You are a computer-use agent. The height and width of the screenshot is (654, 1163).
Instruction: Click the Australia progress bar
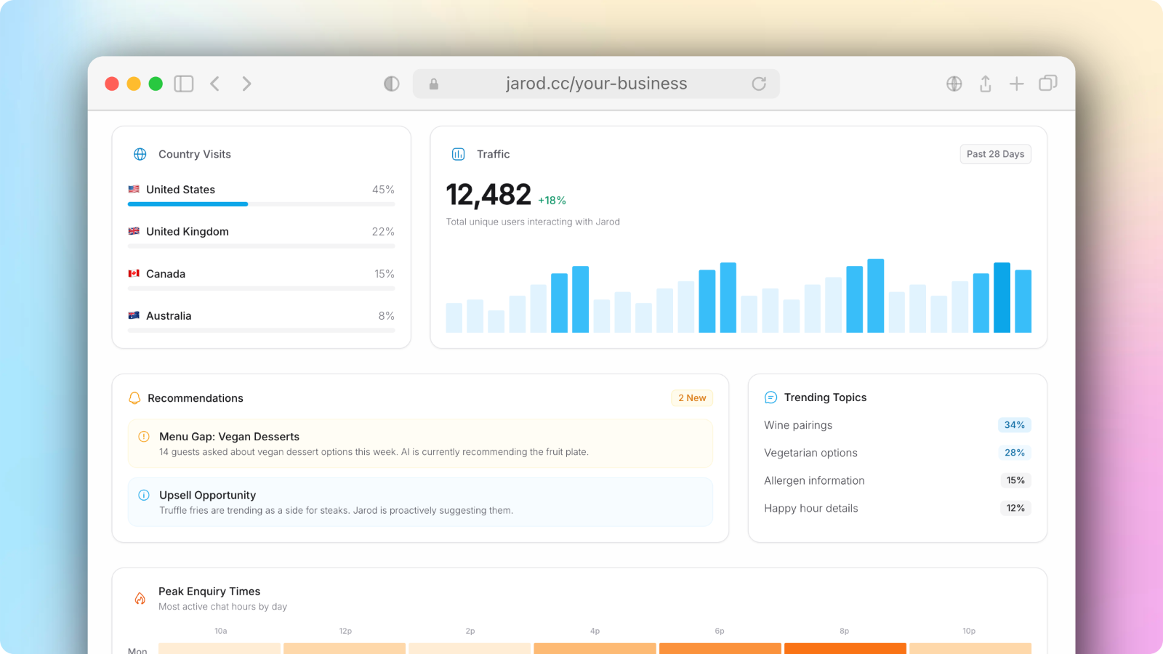(262, 331)
